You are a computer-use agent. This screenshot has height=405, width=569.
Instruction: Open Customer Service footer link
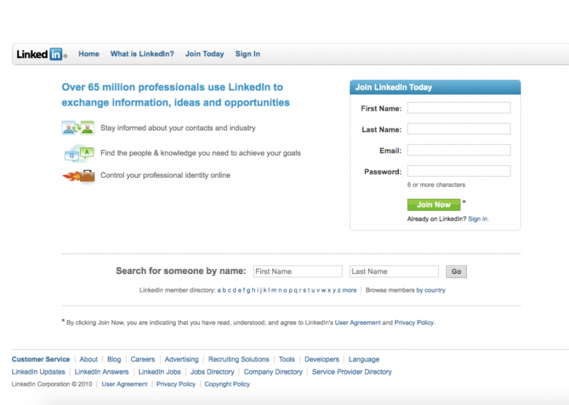(41, 359)
